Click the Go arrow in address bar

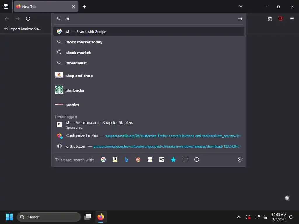[240, 19]
